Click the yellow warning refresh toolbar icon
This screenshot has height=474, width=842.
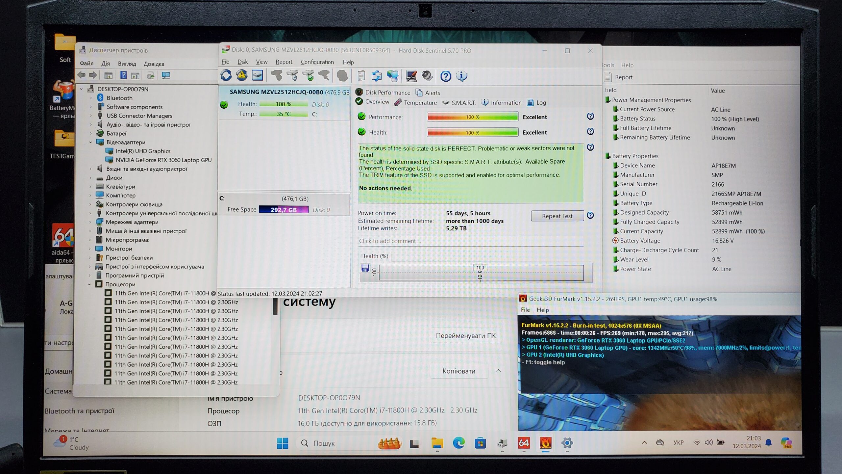pyautogui.click(x=242, y=75)
